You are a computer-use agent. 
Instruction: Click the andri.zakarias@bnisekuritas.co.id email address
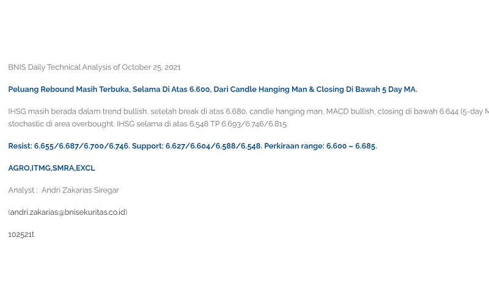68,212
